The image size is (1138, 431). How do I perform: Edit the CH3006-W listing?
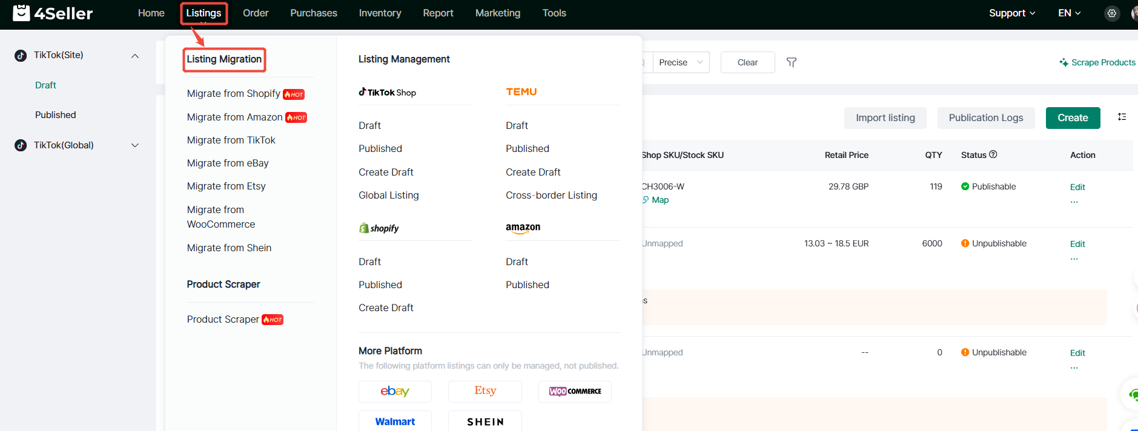(x=1077, y=187)
